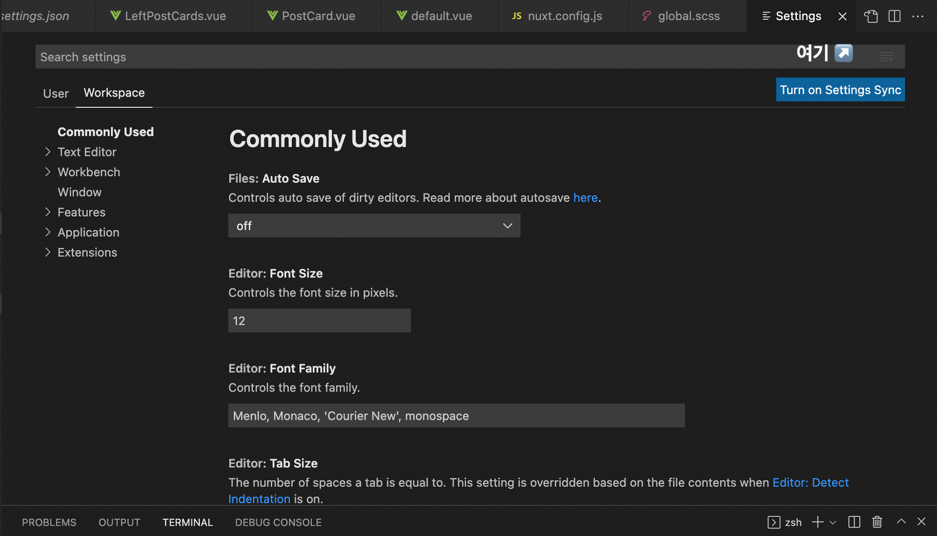
Task: Split the terminal panel
Action: pos(854,522)
